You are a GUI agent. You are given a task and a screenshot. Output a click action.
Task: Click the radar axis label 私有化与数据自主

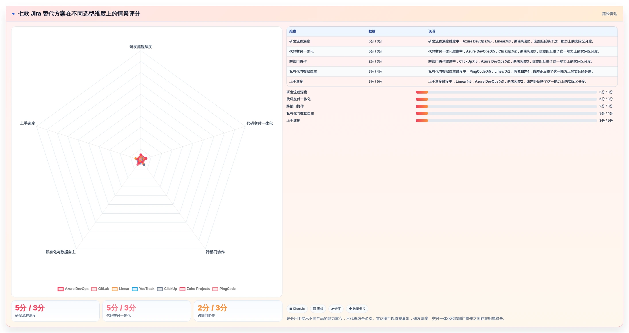coord(61,252)
